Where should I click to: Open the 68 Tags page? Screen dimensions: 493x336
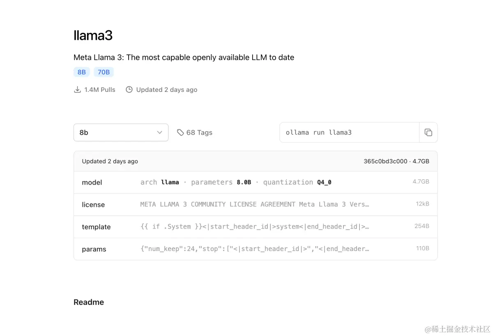199,132
